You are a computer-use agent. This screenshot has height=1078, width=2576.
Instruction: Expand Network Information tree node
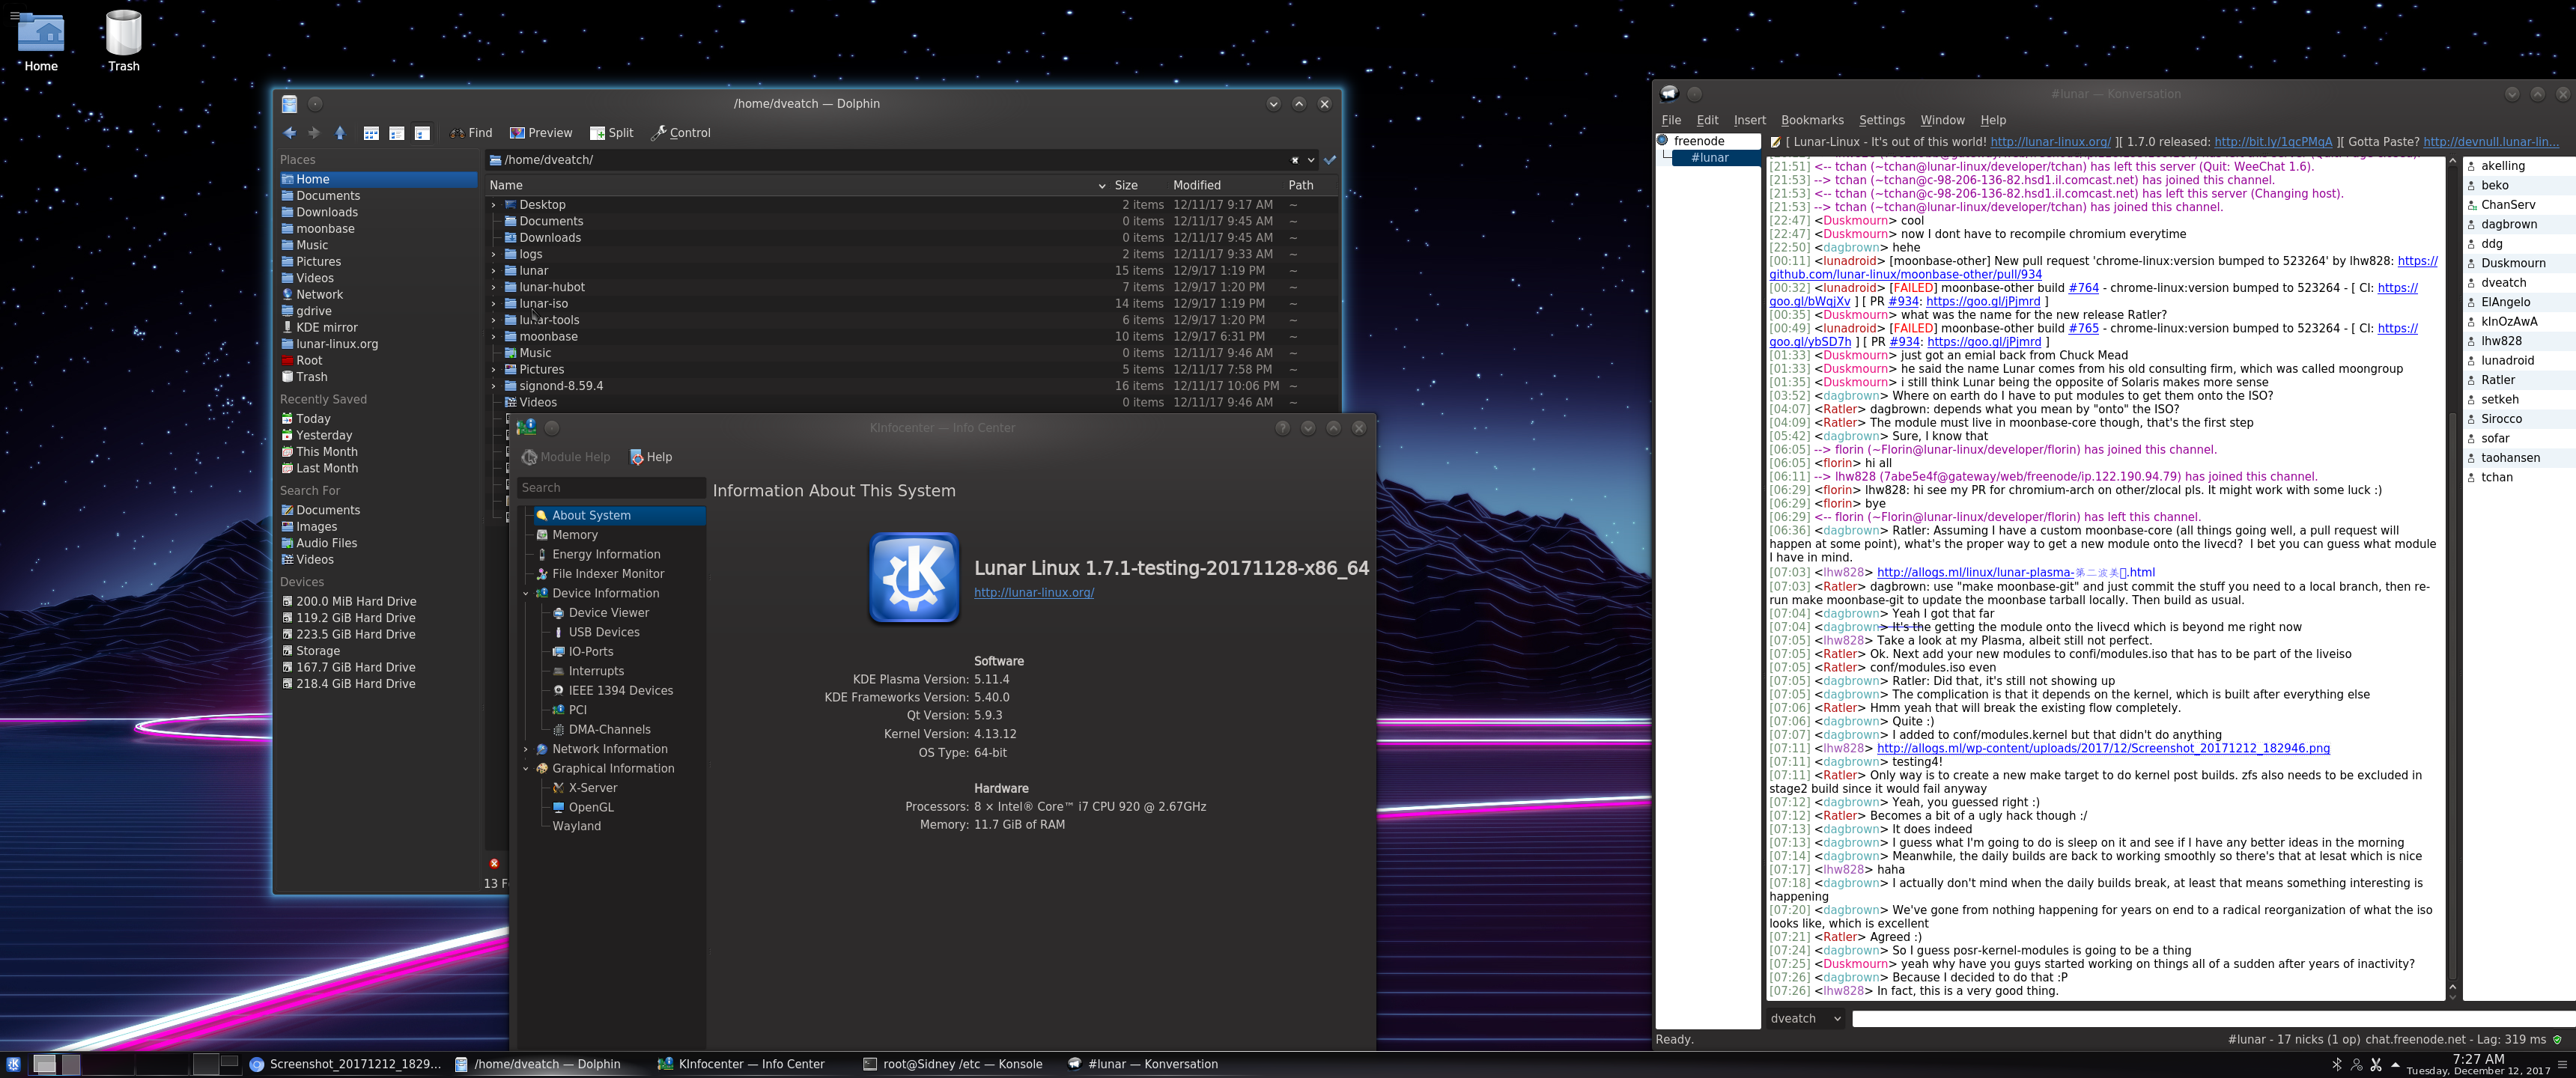526,749
